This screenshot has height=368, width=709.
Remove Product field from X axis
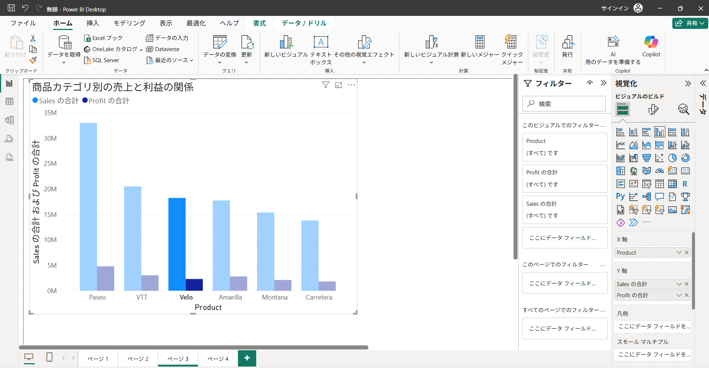(x=687, y=252)
